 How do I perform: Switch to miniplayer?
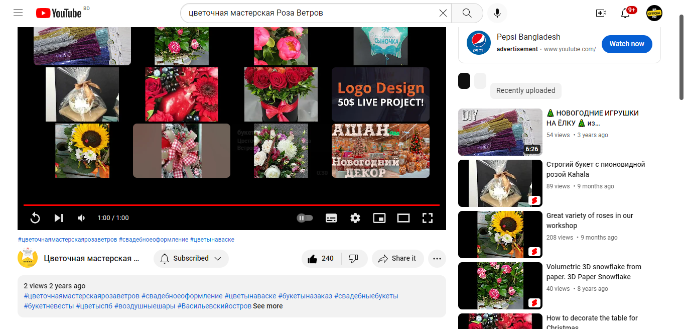[x=379, y=218]
